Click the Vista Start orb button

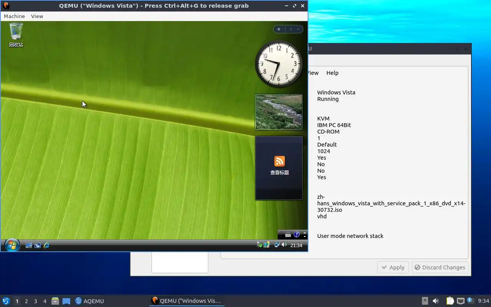(x=12, y=245)
